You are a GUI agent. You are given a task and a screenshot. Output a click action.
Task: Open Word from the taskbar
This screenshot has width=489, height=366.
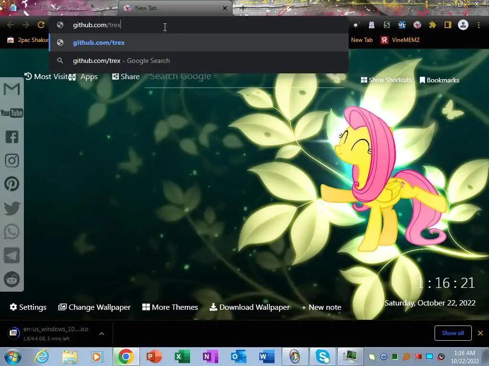pyautogui.click(x=266, y=356)
